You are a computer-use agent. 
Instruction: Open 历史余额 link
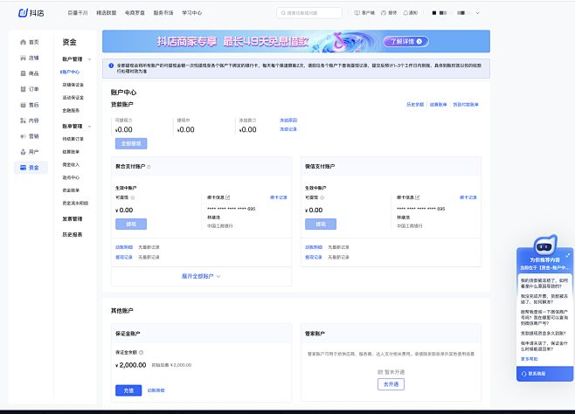point(415,105)
